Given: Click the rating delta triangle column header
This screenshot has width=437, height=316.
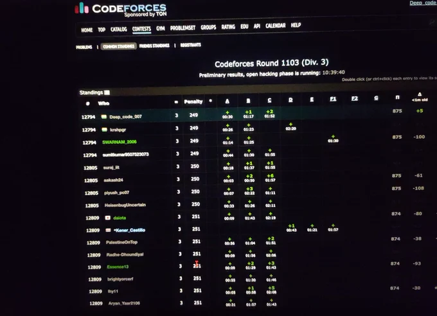Looking at the screenshot, I should [x=420, y=96].
